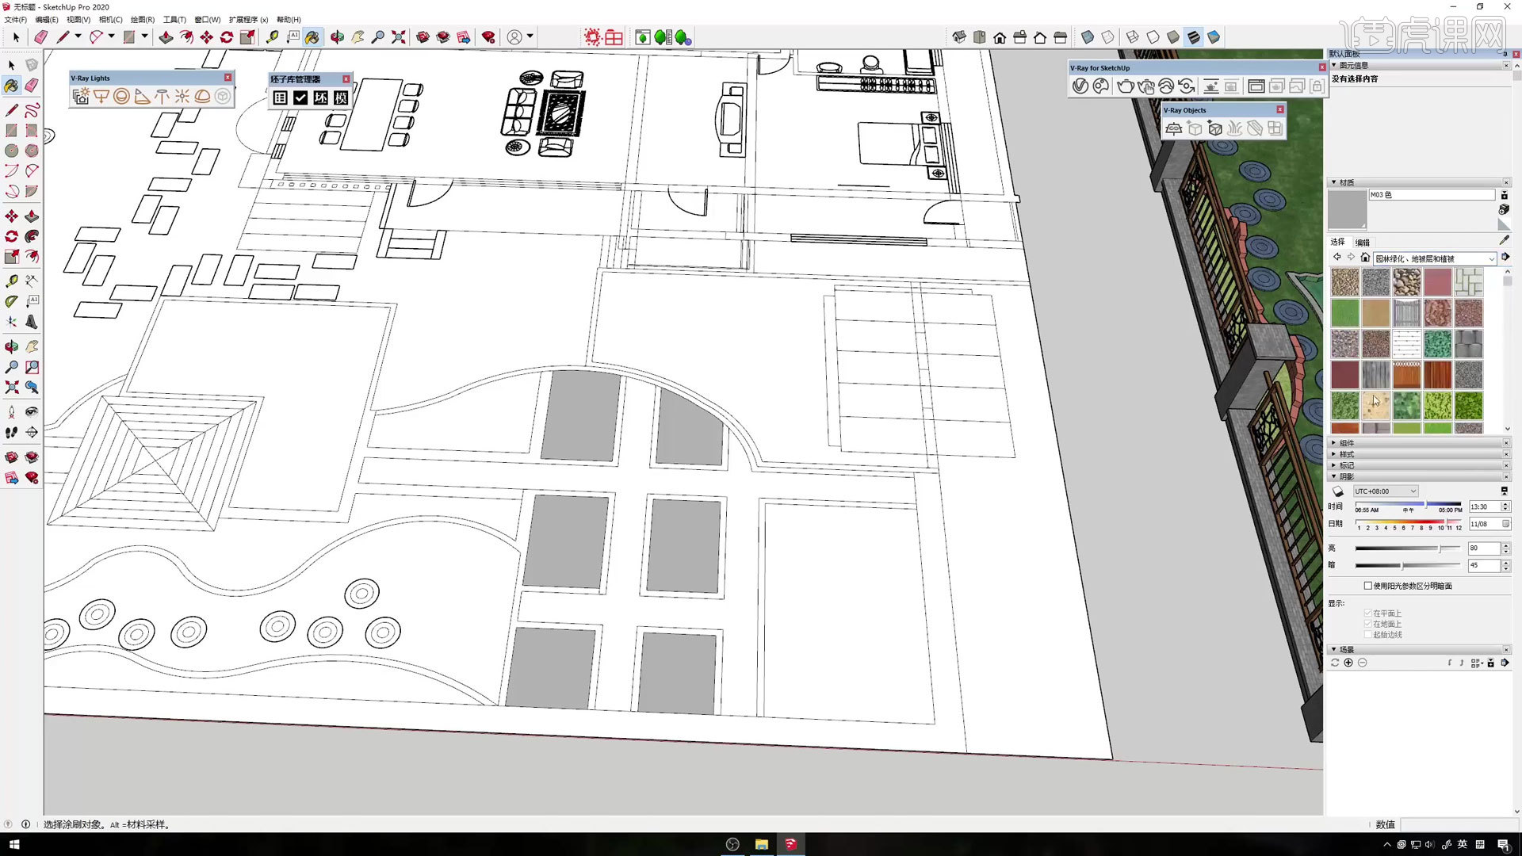Toggle the X-ray face style

click(x=1088, y=37)
